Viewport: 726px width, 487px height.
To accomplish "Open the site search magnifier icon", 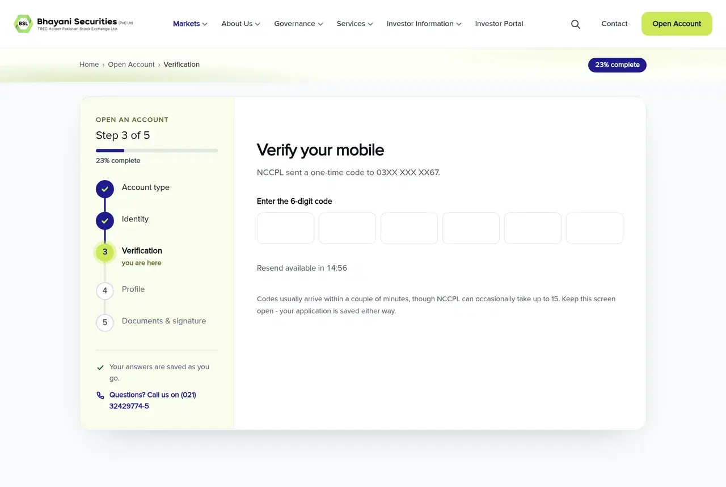I will (576, 24).
